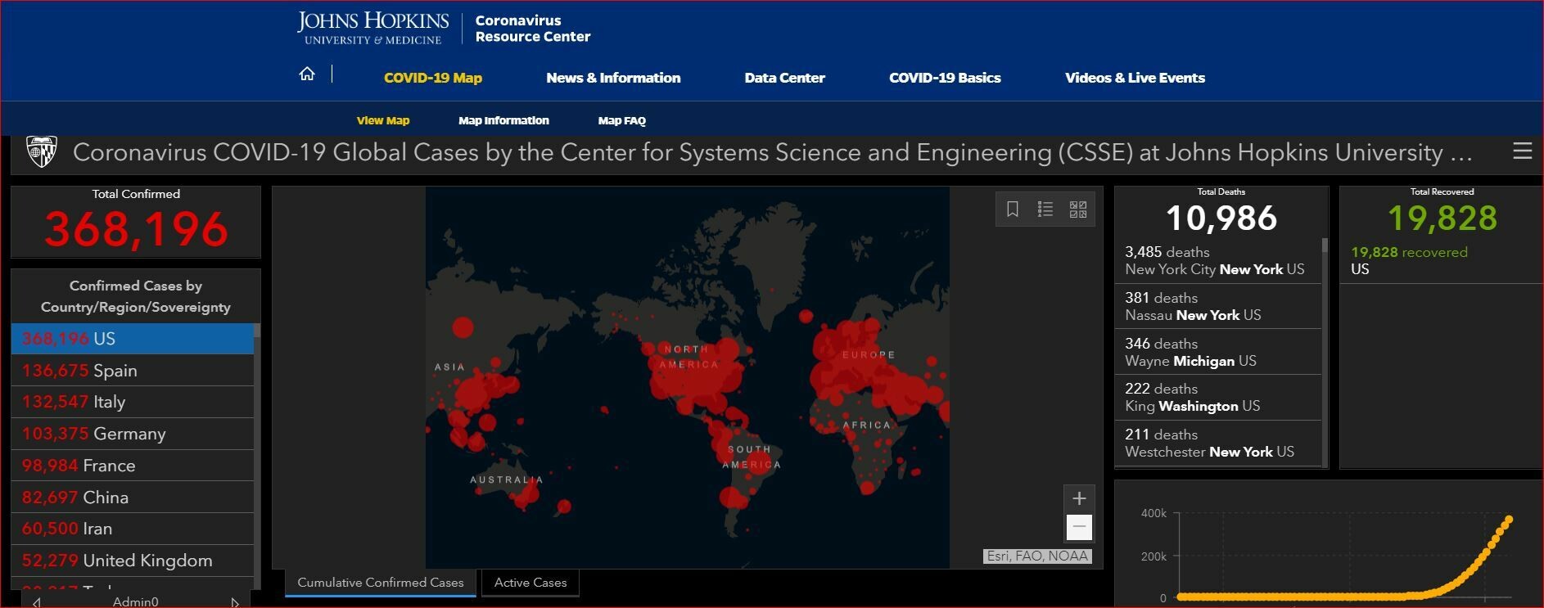Zoom in on the map with plus button

pos(1079,498)
